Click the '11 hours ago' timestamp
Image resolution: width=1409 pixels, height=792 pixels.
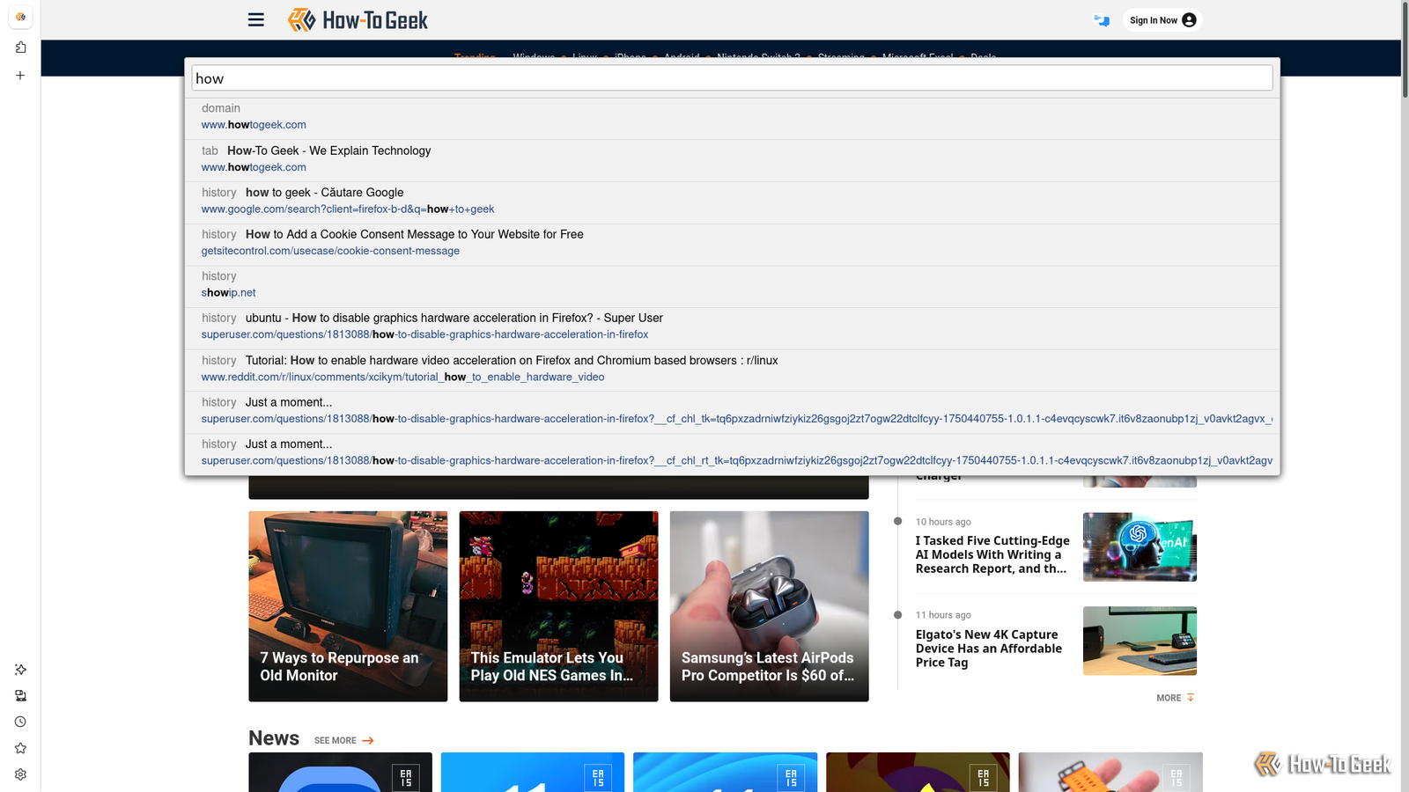click(943, 615)
